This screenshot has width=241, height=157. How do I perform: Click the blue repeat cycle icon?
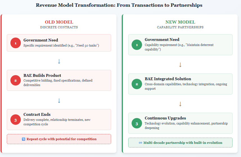pos(24,139)
